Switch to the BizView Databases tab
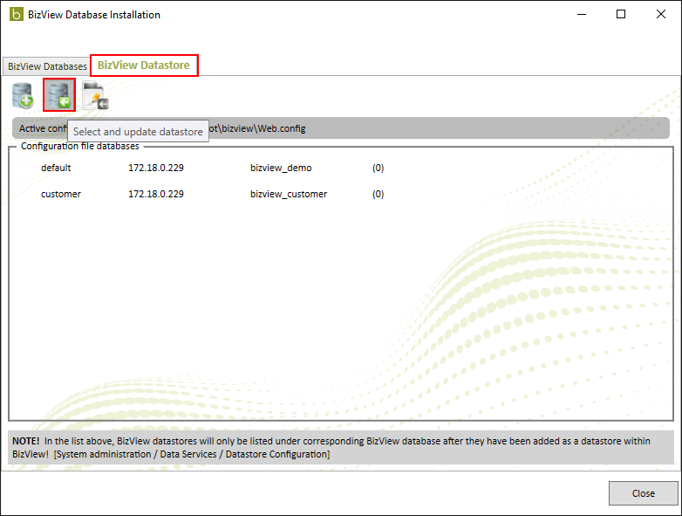 pos(47,66)
